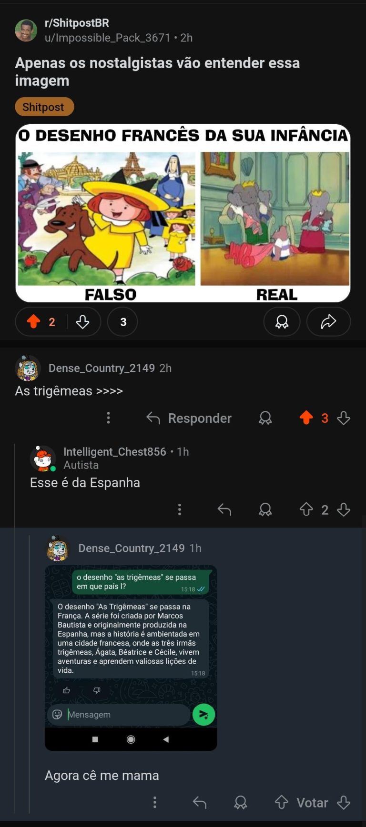Reply to the "Esse é da Espanha" comment
The height and width of the screenshot is (827, 366).
pos(224,509)
